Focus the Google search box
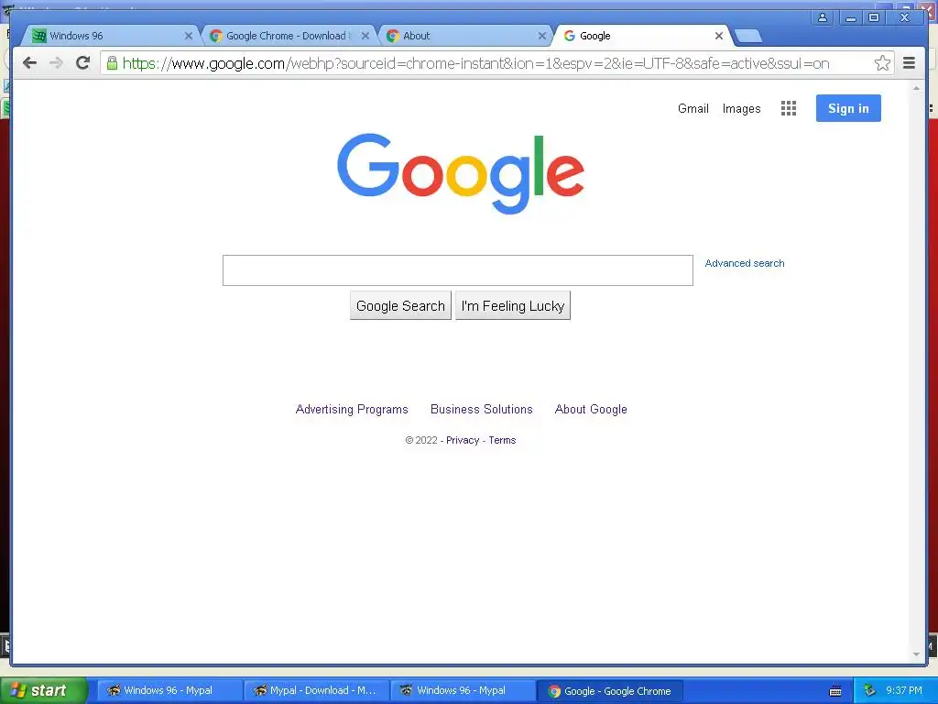The width and height of the screenshot is (938, 704). pos(458,270)
